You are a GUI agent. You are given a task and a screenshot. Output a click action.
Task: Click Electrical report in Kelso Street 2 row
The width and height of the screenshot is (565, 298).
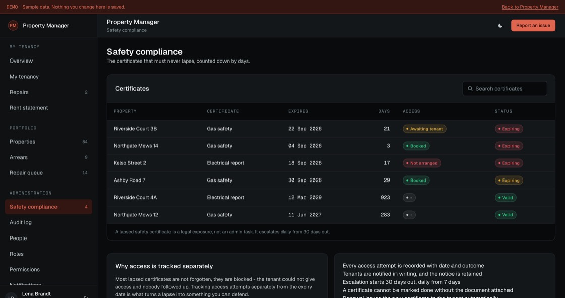(x=225, y=163)
